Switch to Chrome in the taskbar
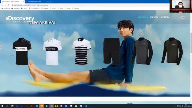The height and width of the screenshot is (108, 192). pos(52,106)
